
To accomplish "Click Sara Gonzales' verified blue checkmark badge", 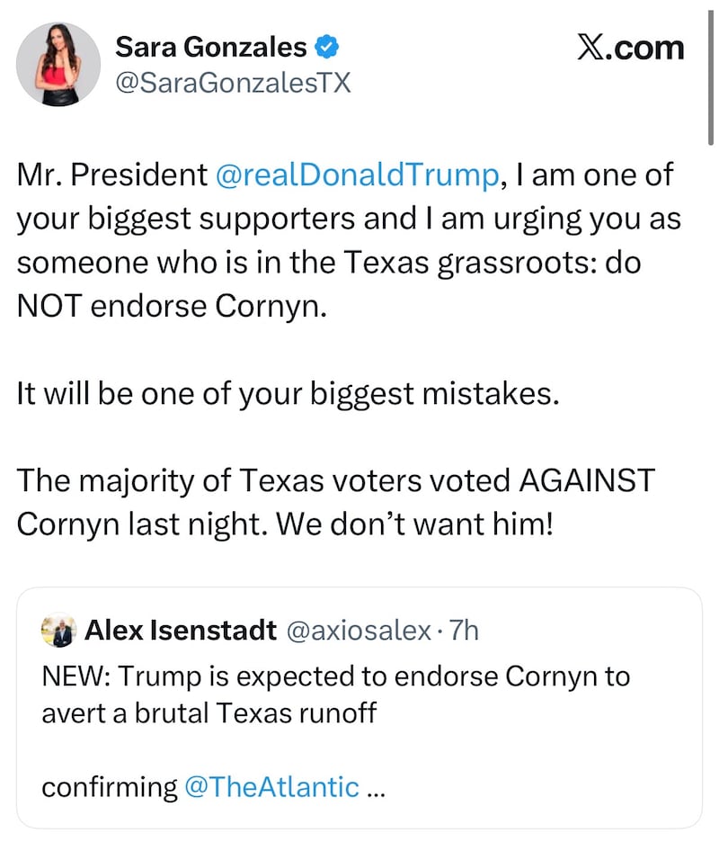I will 325,48.
